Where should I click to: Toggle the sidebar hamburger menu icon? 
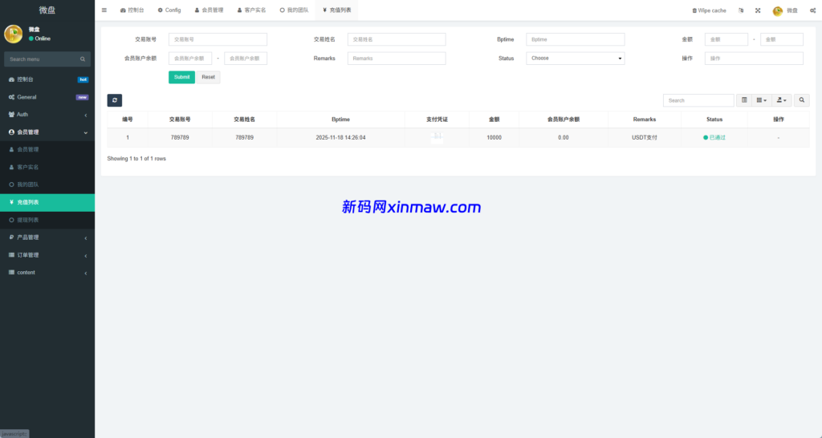104,10
